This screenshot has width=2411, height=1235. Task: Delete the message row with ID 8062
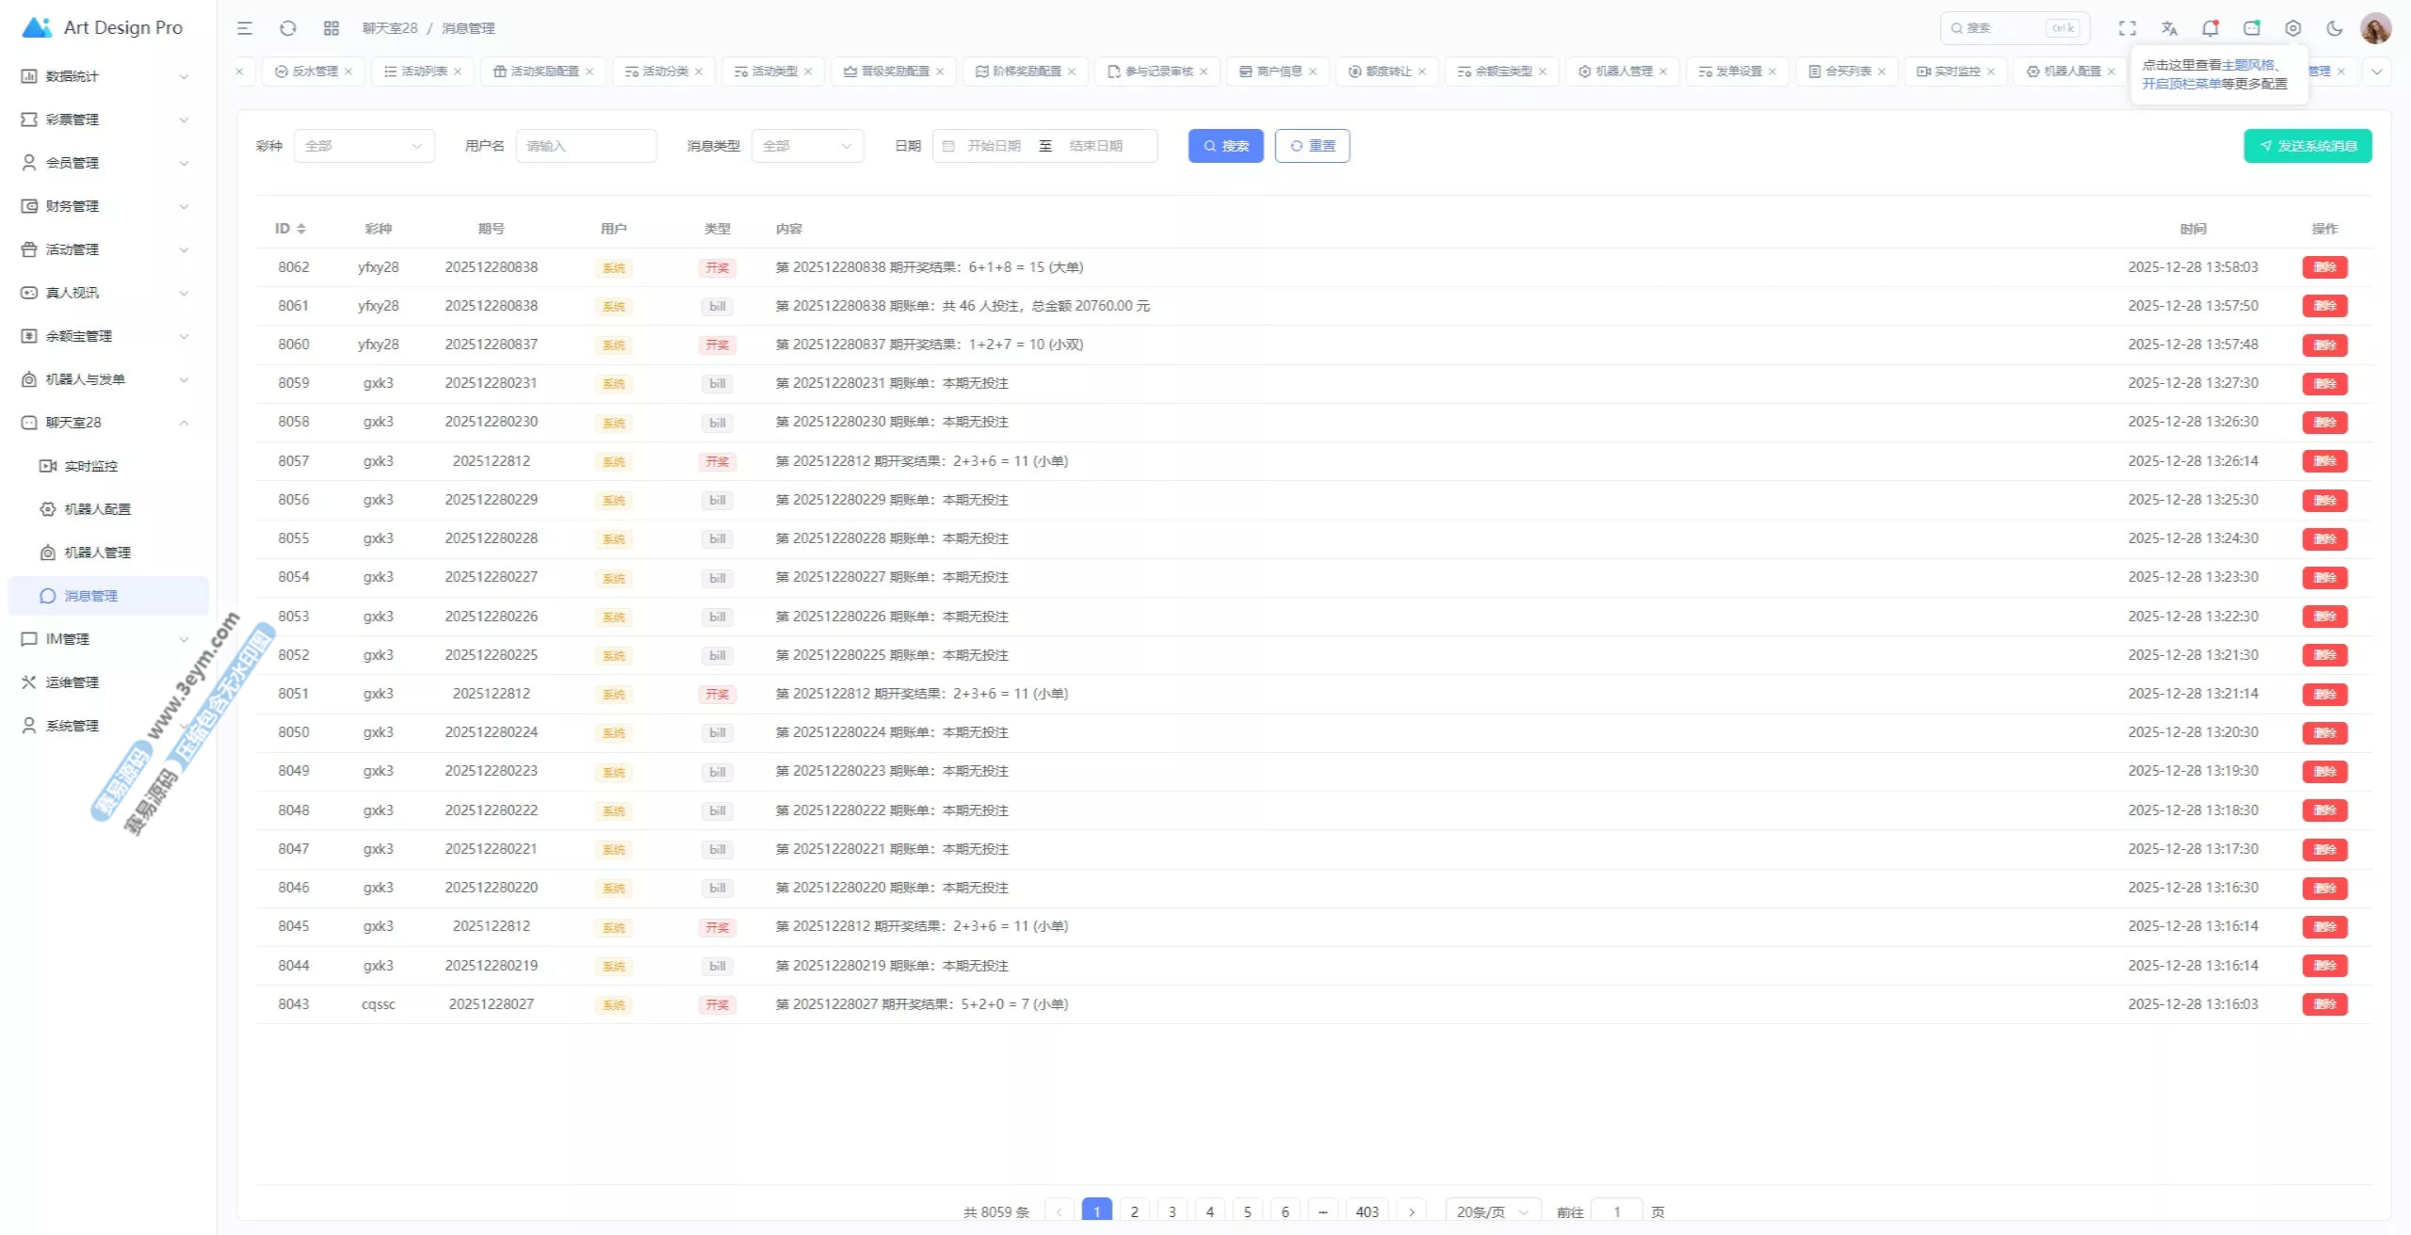click(2324, 267)
